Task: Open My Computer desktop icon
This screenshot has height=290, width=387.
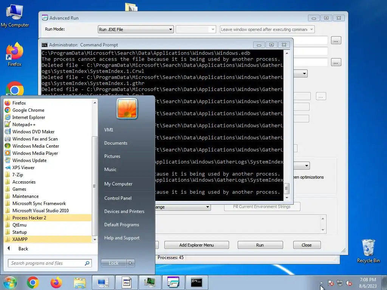Action: 15,15
